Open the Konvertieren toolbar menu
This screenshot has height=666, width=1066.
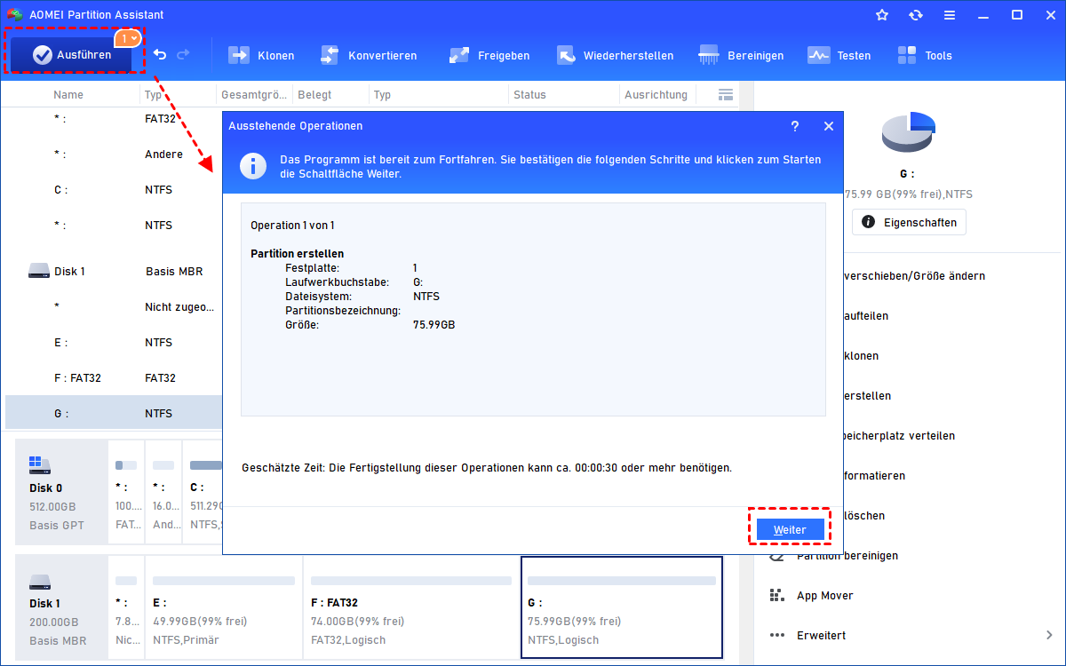[x=368, y=55]
